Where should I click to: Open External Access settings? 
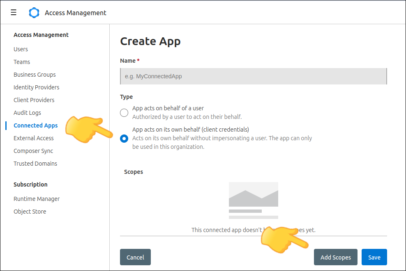[x=33, y=138]
